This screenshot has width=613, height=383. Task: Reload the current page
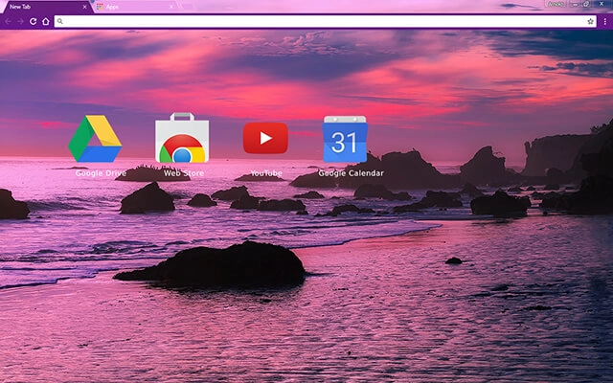pos(34,21)
